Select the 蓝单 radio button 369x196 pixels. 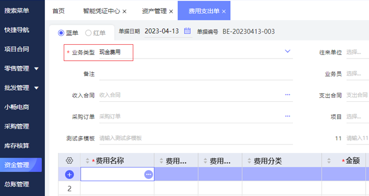[x=61, y=33]
